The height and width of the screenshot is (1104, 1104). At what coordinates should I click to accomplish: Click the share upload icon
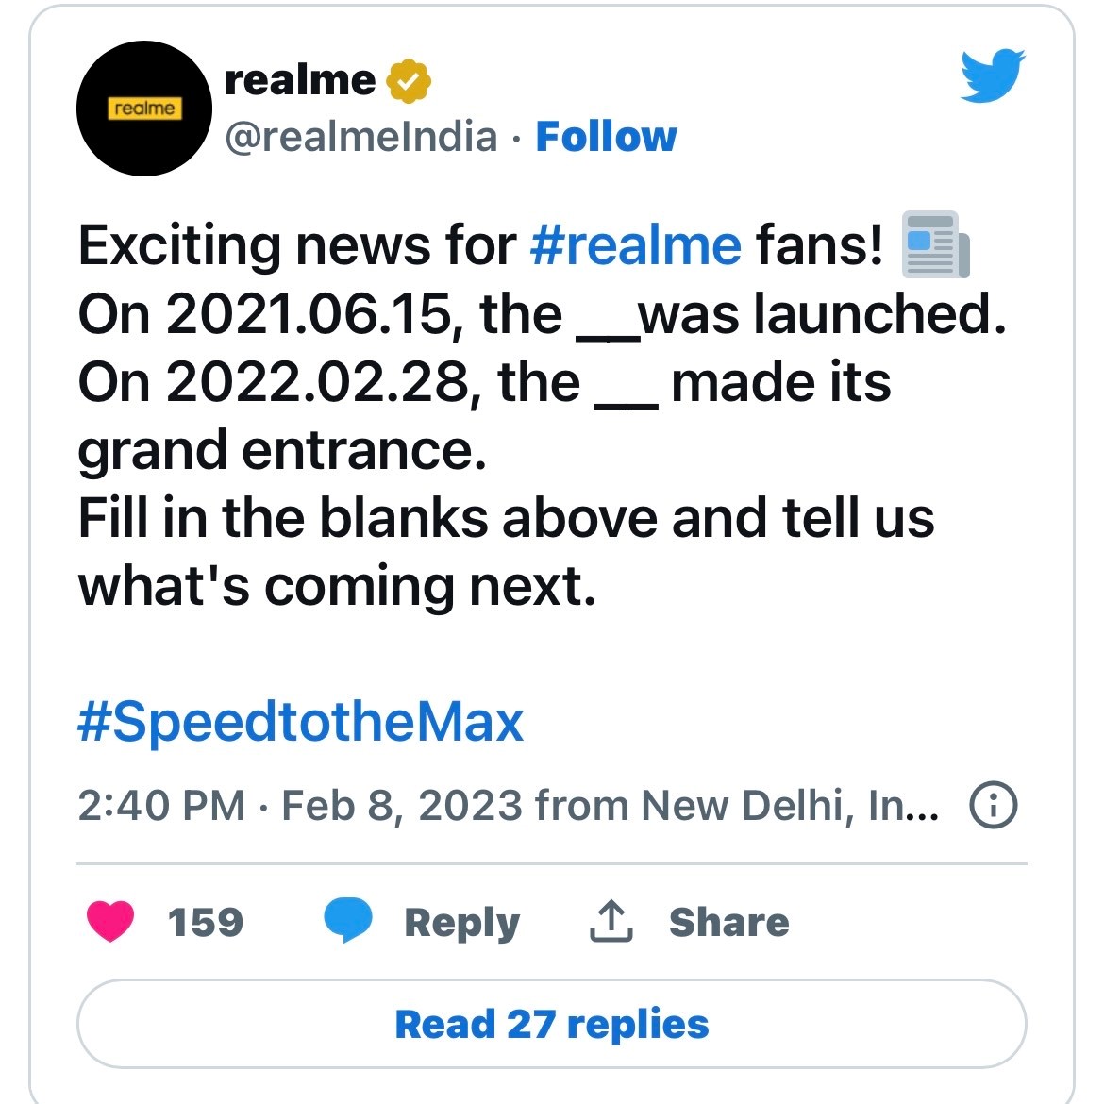(x=611, y=921)
